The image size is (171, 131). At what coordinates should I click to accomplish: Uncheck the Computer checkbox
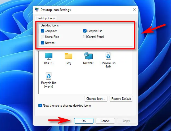pyautogui.click(x=42, y=31)
